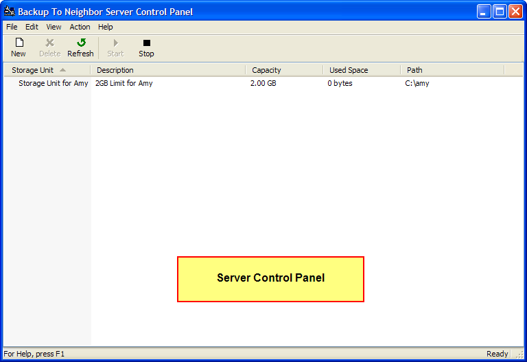This screenshot has width=527, height=362.
Task: Click the yellow Server Control Panel label
Action: (270, 279)
